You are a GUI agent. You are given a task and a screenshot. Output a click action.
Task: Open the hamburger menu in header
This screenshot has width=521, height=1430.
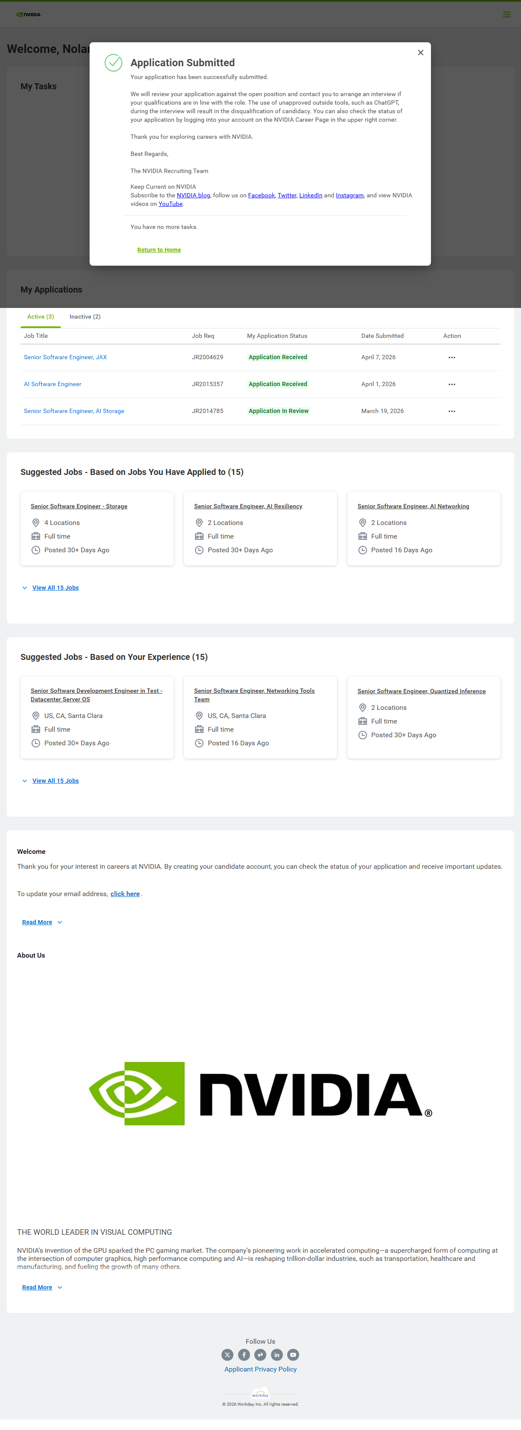point(506,15)
